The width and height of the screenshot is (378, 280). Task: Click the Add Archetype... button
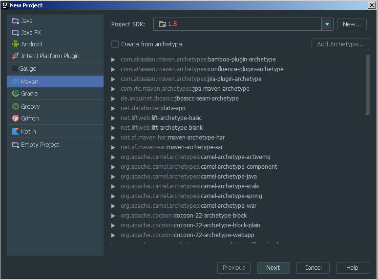tap(340, 44)
